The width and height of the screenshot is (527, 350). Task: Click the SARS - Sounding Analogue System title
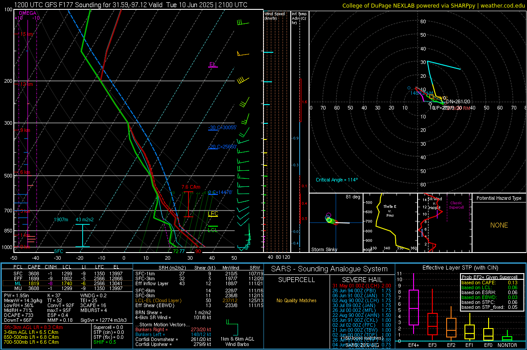click(330, 269)
